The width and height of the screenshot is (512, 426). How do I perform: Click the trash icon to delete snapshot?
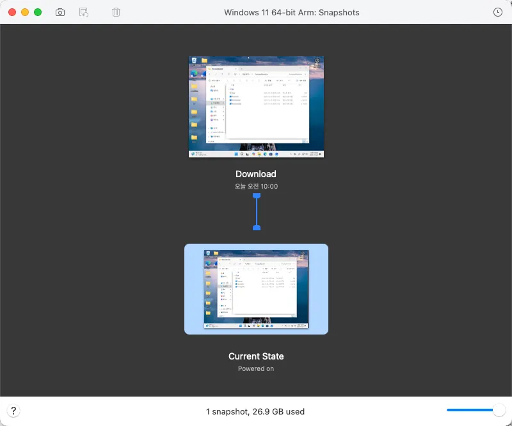pos(116,12)
